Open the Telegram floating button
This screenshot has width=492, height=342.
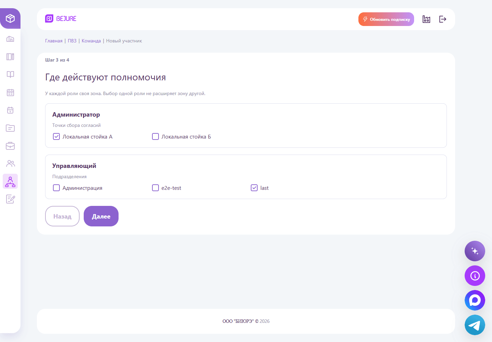click(x=475, y=325)
